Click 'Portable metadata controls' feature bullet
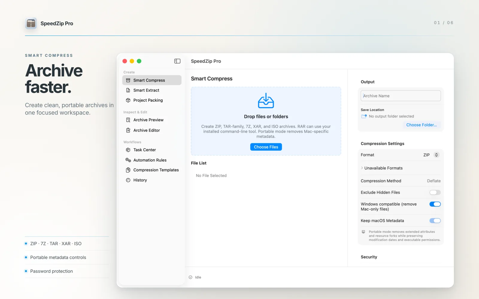 58,257
